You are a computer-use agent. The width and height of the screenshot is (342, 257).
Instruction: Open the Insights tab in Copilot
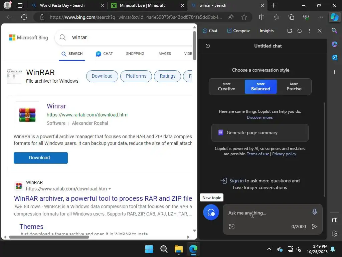click(x=267, y=31)
